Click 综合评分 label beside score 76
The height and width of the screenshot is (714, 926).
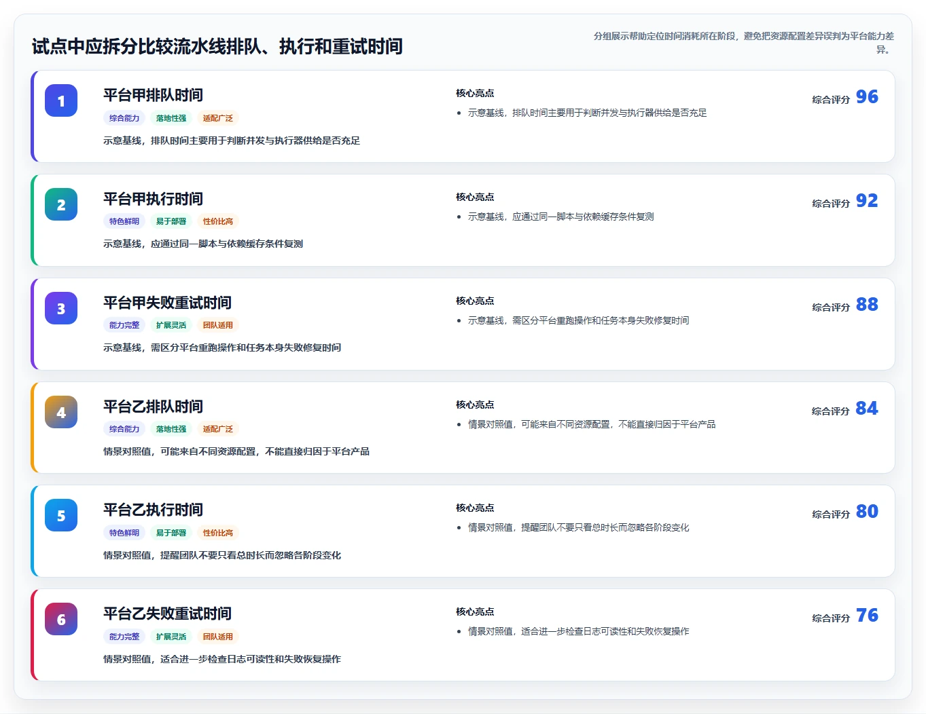click(831, 618)
